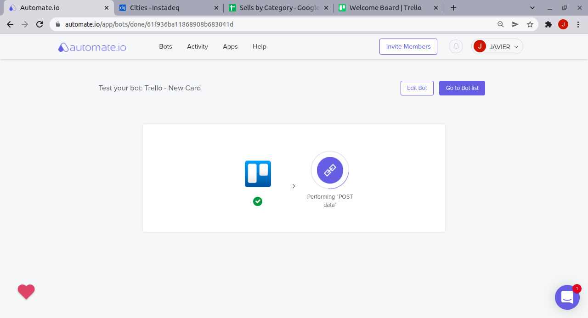
Task: Switch to the Welcome Board Trello tab
Action: point(389,8)
